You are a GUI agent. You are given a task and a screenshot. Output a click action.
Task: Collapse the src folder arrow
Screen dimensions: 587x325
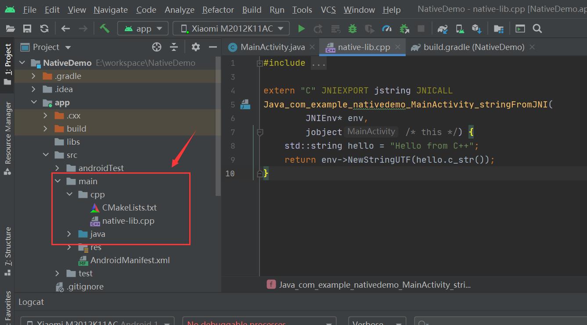pyautogui.click(x=46, y=155)
